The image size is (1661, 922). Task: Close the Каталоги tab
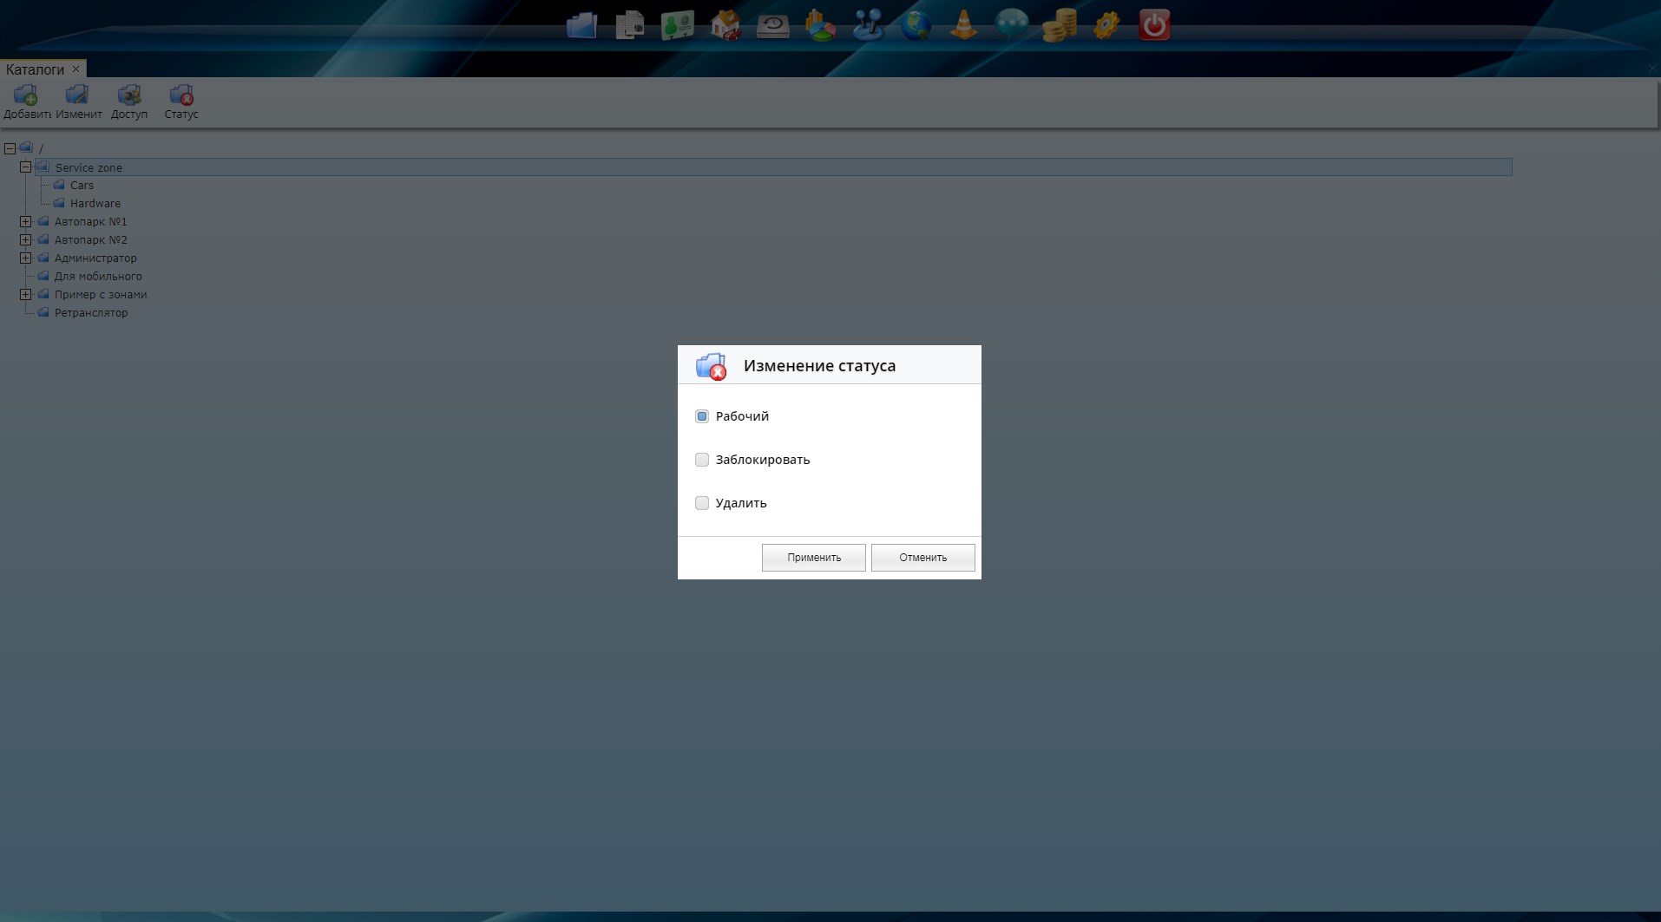[x=76, y=69]
